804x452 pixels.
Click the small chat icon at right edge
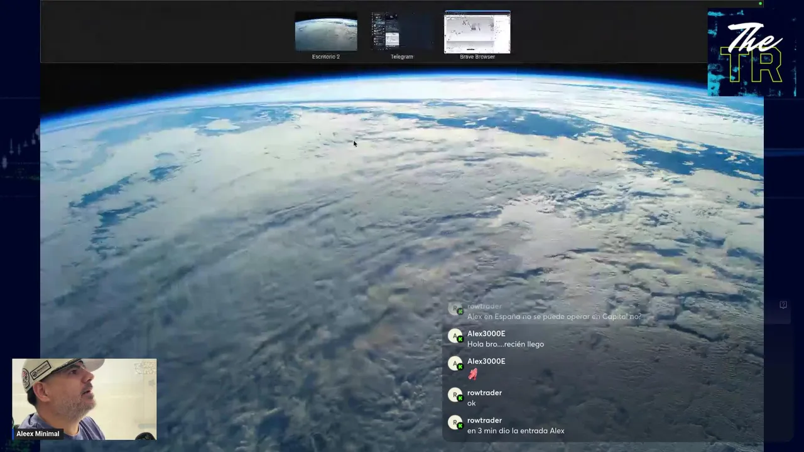point(783,304)
